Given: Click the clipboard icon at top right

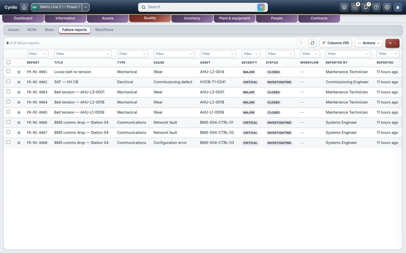Looking at the screenshot, I should [x=398, y=7].
